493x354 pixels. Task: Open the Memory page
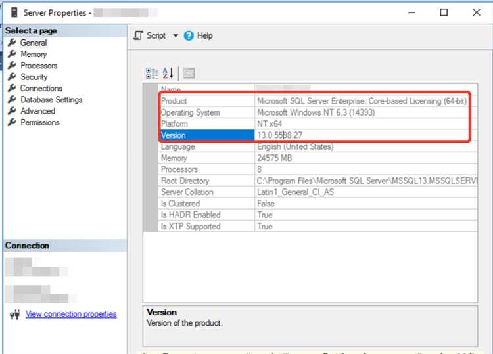[34, 55]
